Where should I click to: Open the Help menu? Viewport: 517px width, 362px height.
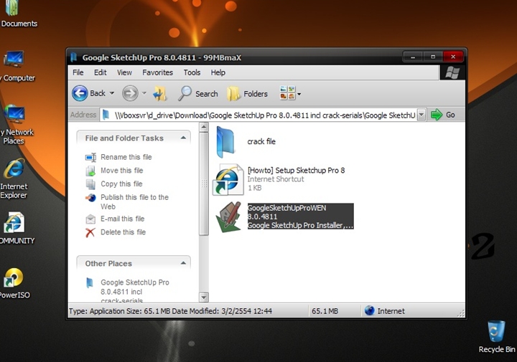point(218,72)
